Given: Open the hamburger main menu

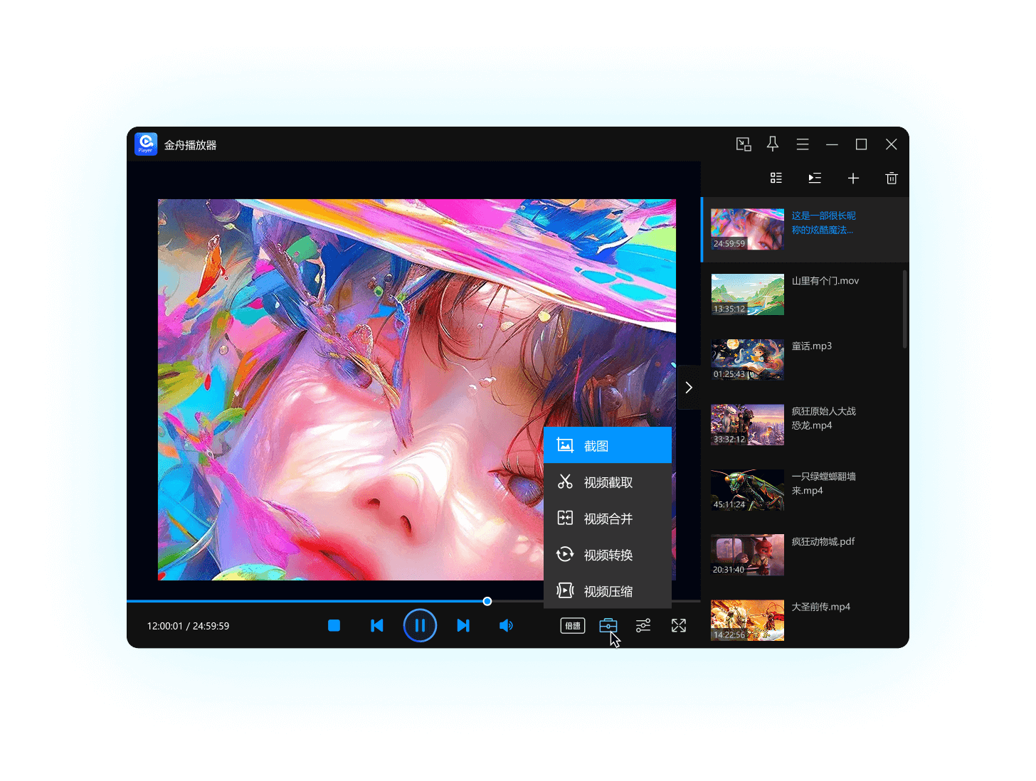Looking at the screenshot, I should [803, 144].
